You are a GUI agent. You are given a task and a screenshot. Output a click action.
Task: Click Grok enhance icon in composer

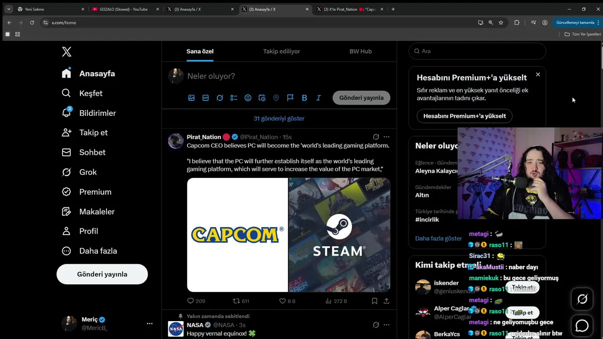click(220, 98)
